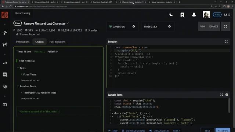Click the 4 kyu rank badge
Screen dimensions: 235x132
point(217,15)
